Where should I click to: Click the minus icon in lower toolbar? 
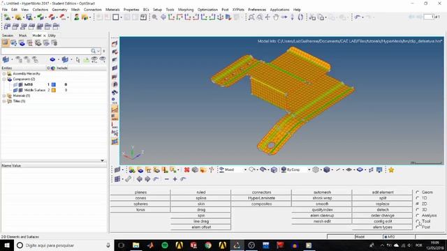[167, 179]
